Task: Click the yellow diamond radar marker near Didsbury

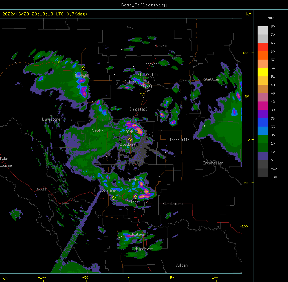Action: click(130, 140)
